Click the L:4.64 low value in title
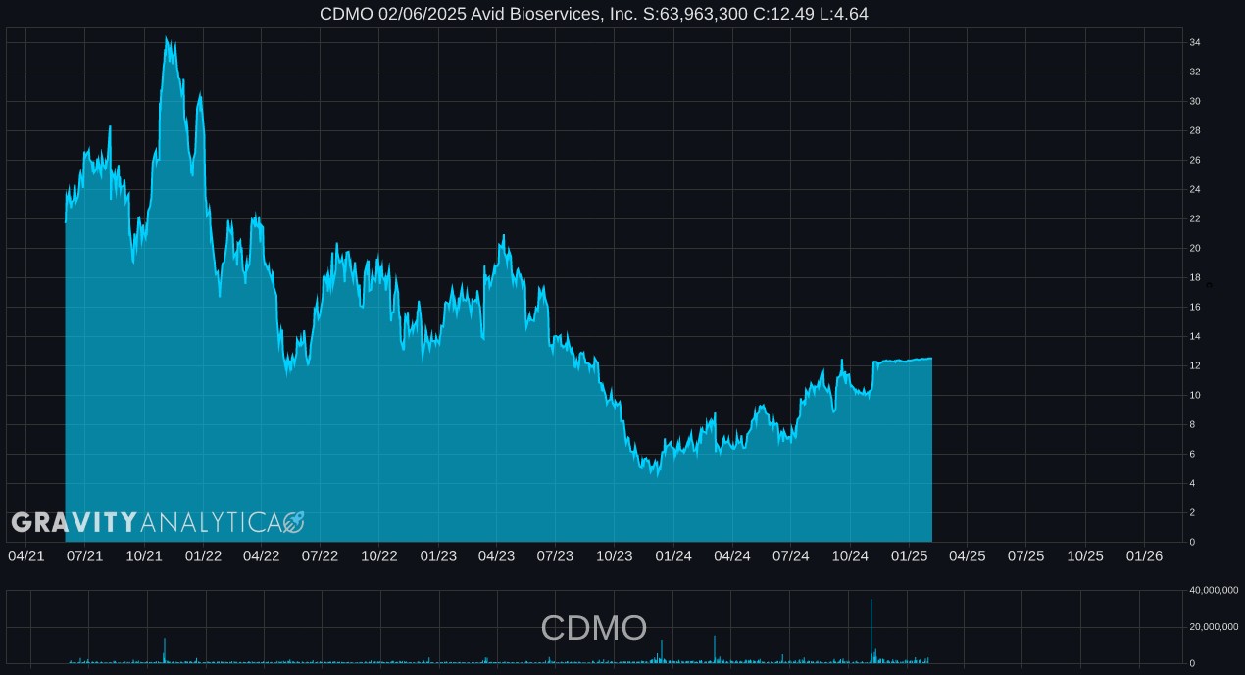Screen dimensions: 1245x675 click(845, 14)
